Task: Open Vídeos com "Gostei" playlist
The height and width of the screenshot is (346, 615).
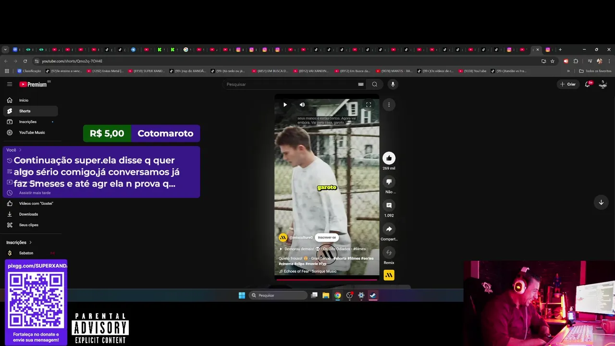Action: [30, 203]
